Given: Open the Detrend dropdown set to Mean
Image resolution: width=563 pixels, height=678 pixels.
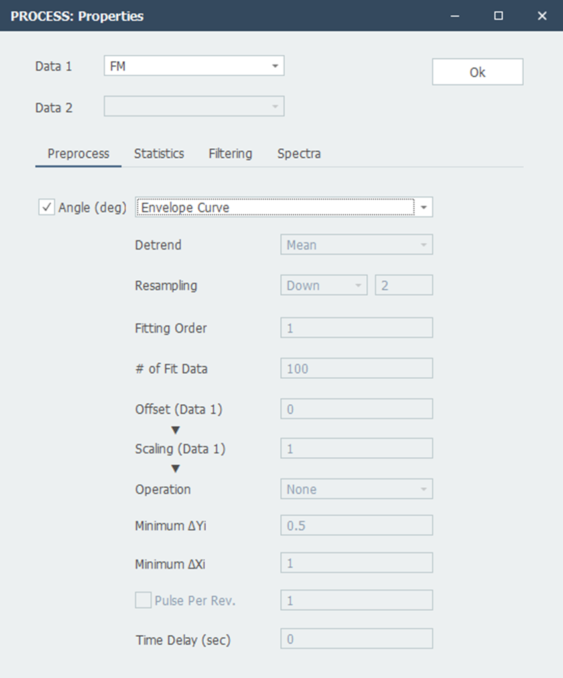Looking at the screenshot, I should (357, 245).
